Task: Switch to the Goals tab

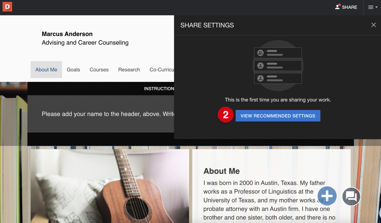Action: pyautogui.click(x=73, y=70)
